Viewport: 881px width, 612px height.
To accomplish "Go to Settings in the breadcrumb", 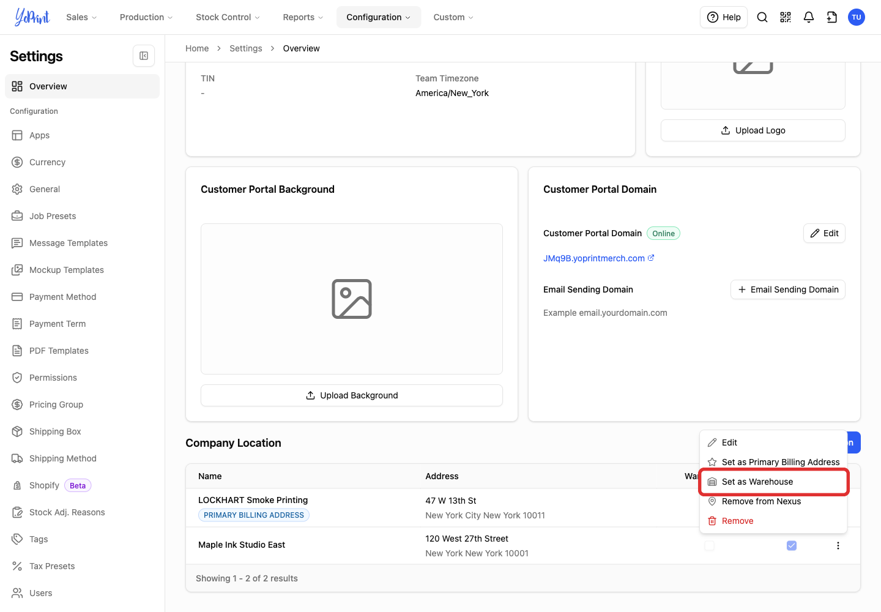I will coord(246,48).
